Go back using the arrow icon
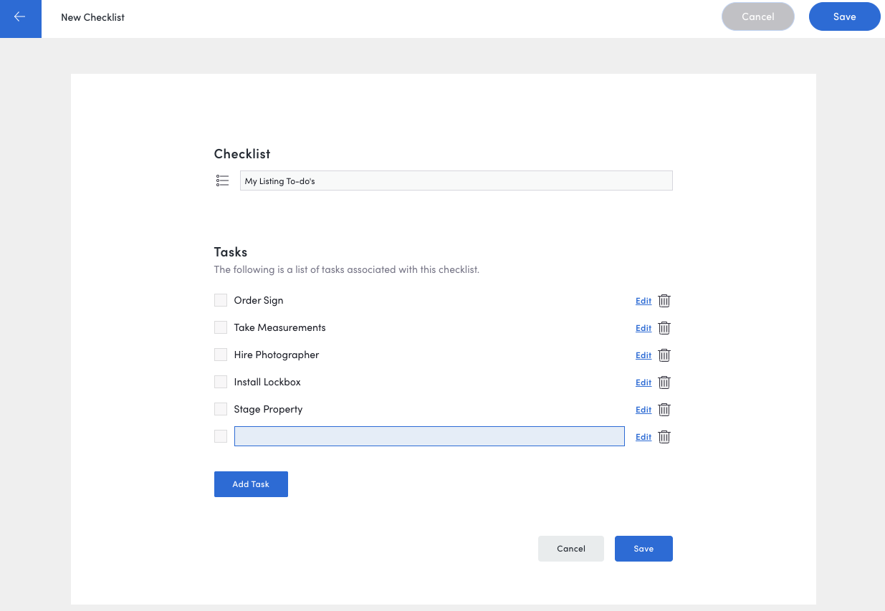The height and width of the screenshot is (611, 885). tap(20, 17)
